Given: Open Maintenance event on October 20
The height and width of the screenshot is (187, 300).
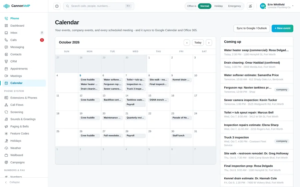Looking at the screenshot, I should click(113, 118).
